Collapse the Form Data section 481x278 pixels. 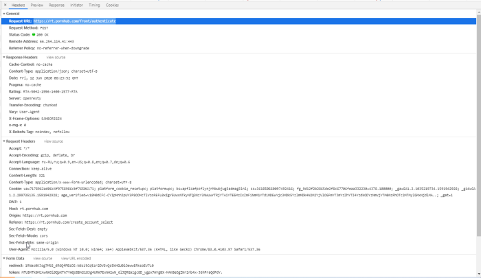tap(3, 258)
